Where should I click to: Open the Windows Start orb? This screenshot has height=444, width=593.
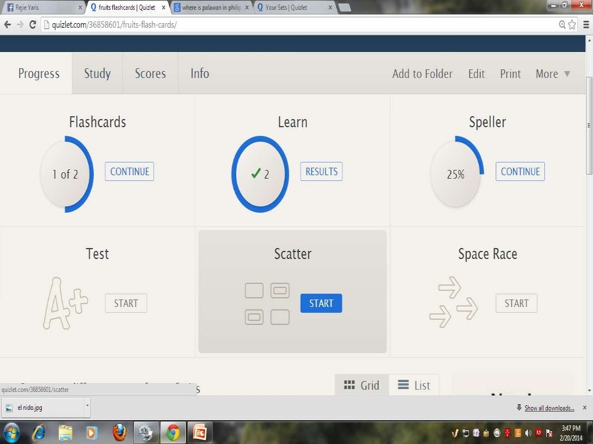pos(12,432)
